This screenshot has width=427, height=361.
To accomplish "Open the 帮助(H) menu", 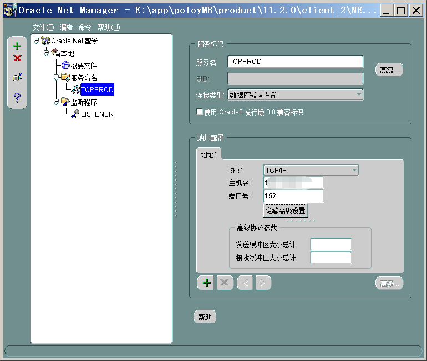I will pyautogui.click(x=108, y=27).
